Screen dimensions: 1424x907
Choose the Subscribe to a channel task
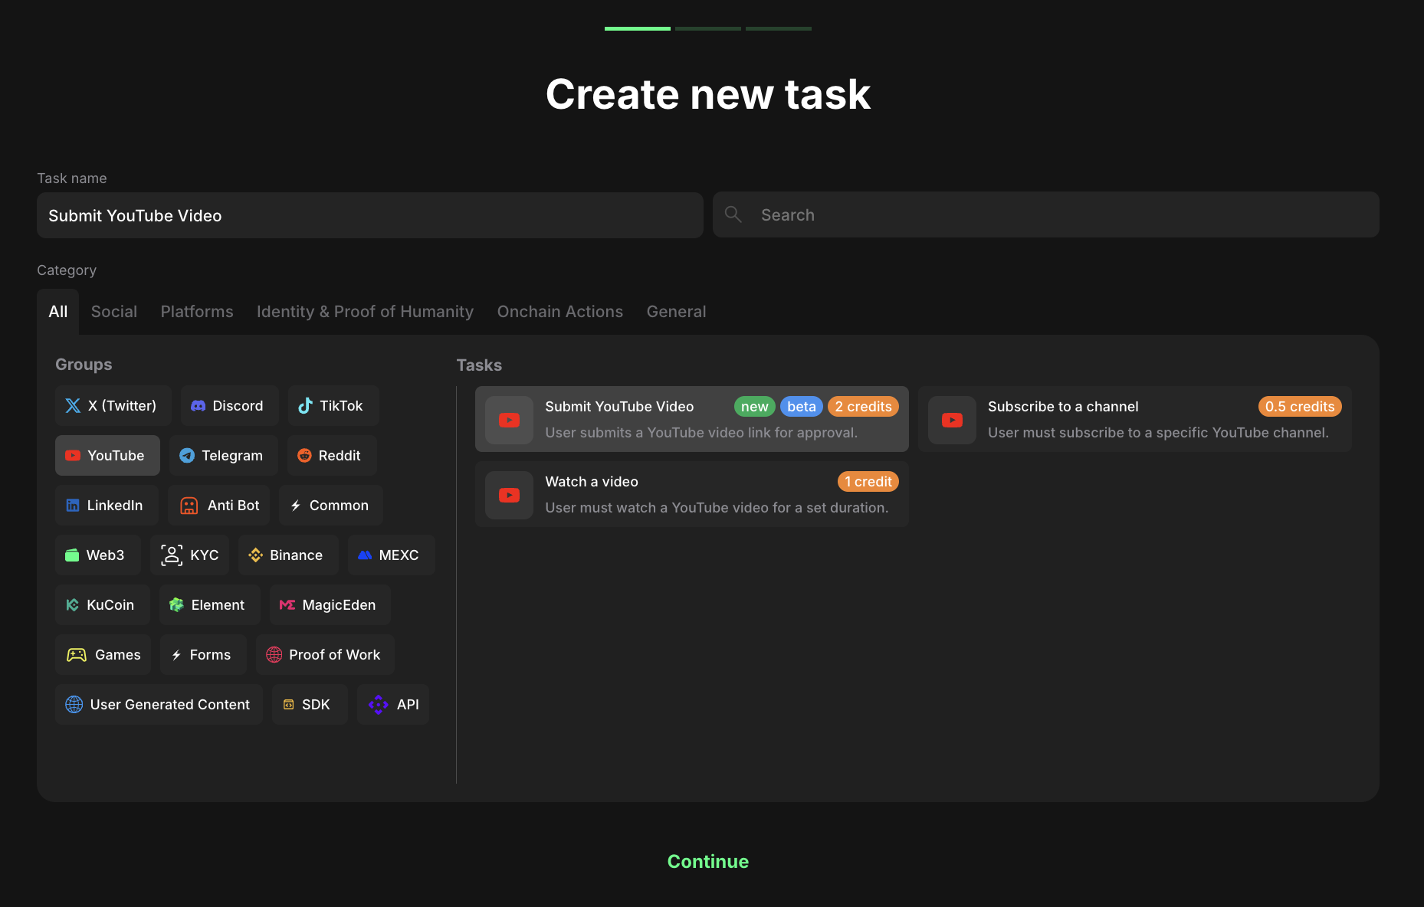click(1134, 419)
